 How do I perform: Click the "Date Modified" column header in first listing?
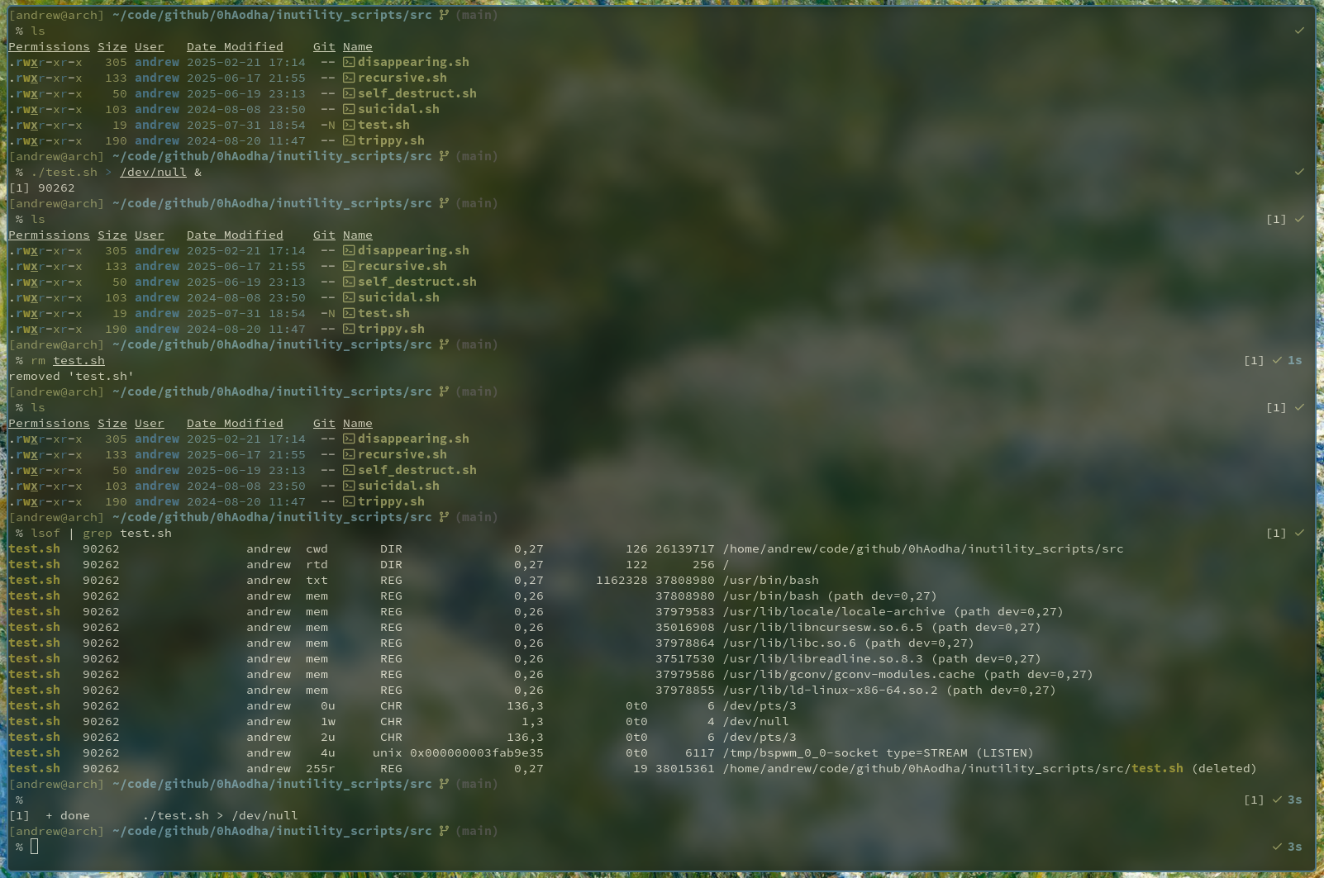235,47
